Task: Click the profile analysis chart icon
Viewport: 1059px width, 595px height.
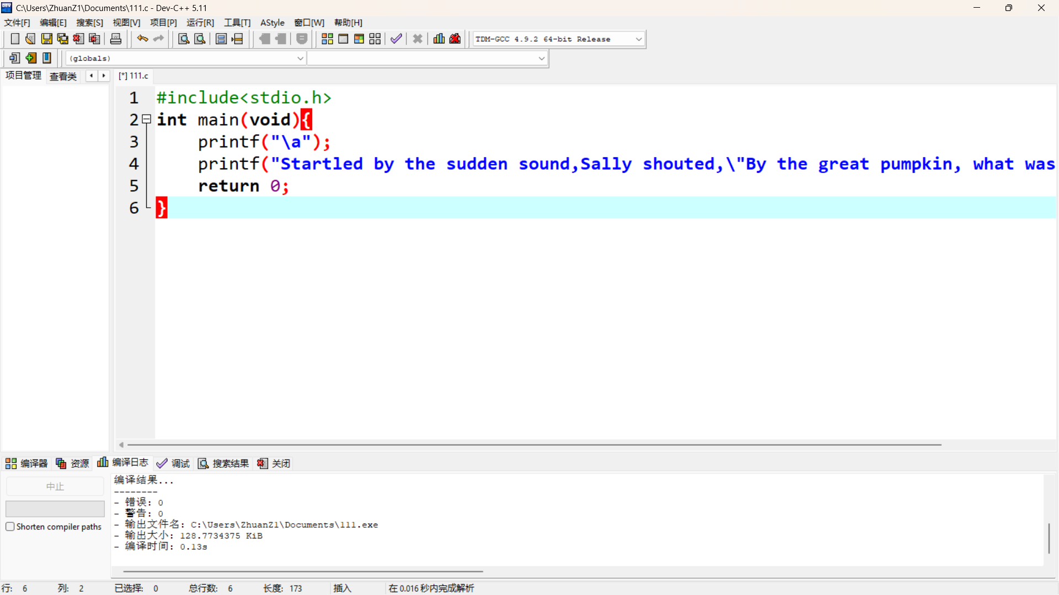Action: 439,39
